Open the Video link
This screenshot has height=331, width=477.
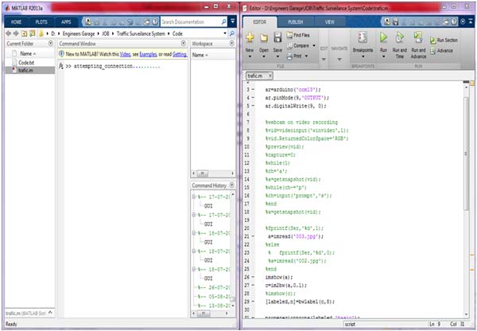125,54
